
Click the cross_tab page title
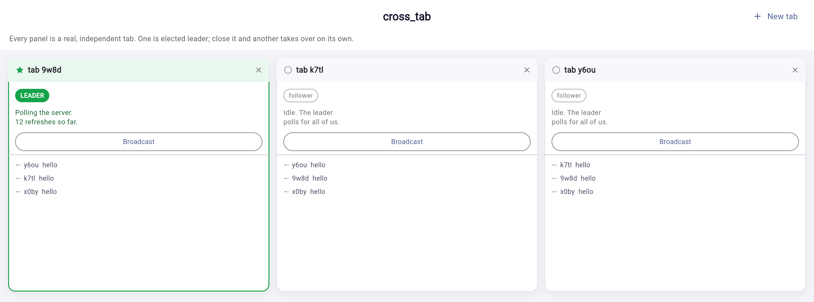click(407, 17)
